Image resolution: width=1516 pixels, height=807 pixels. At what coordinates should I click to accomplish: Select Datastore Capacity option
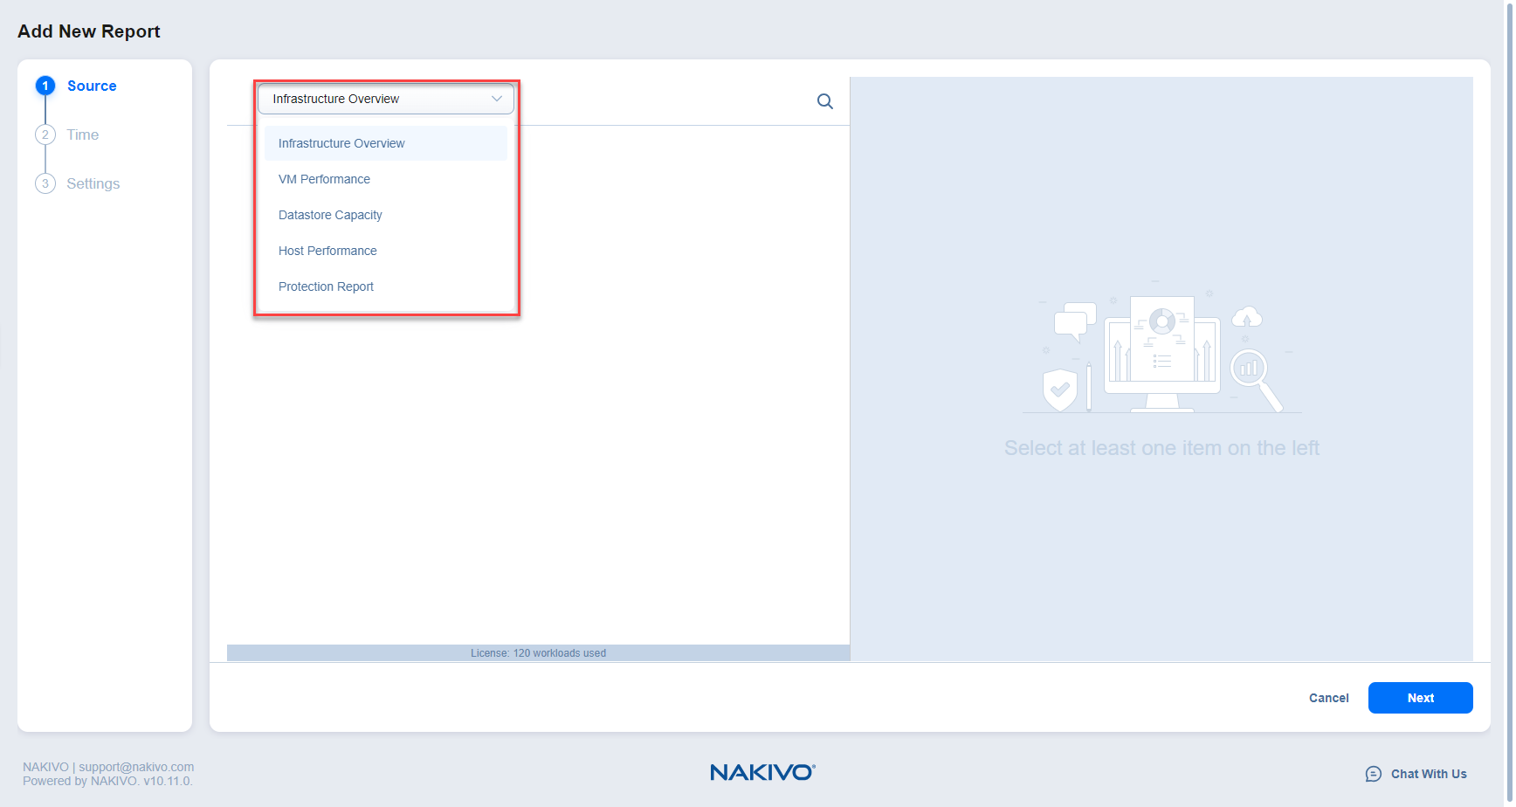click(330, 215)
